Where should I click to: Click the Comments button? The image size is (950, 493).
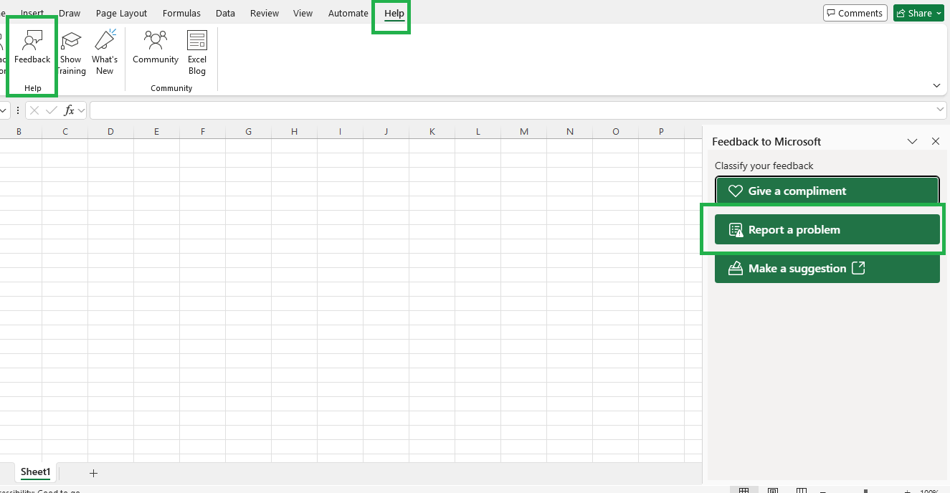[855, 13]
